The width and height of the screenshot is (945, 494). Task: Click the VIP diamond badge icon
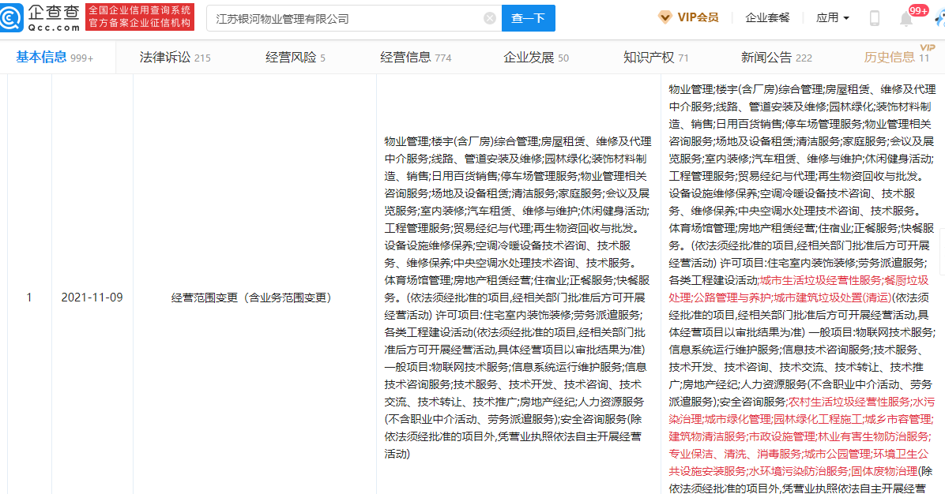665,17
